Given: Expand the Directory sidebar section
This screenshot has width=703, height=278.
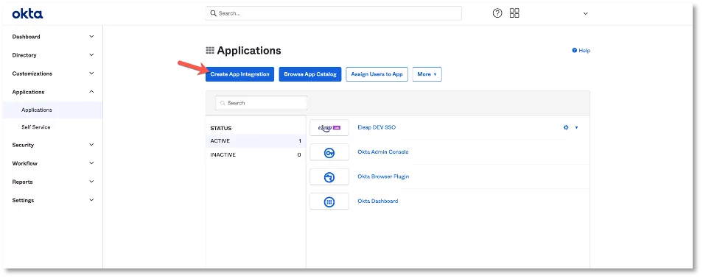Looking at the screenshot, I should point(91,55).
